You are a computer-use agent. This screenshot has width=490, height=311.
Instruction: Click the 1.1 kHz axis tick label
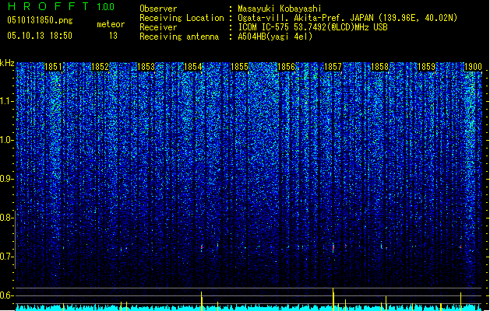(6, 101)
